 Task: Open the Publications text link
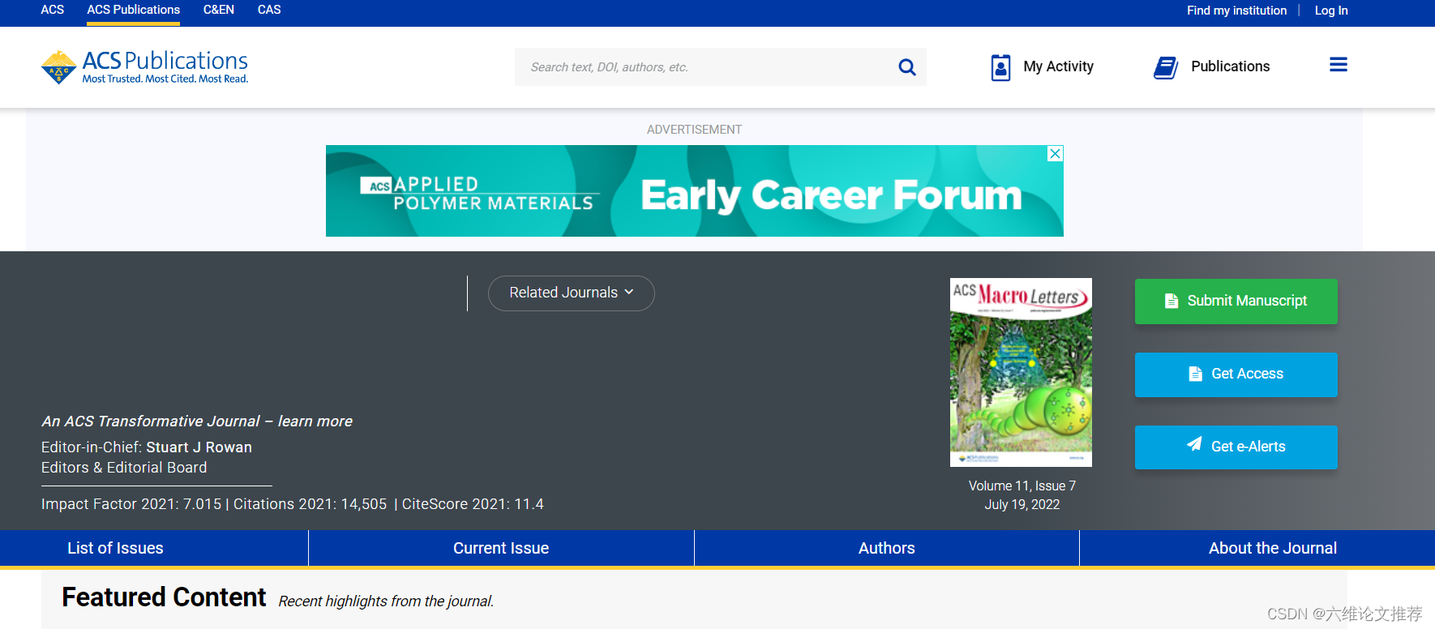[x=1231, y=66]
